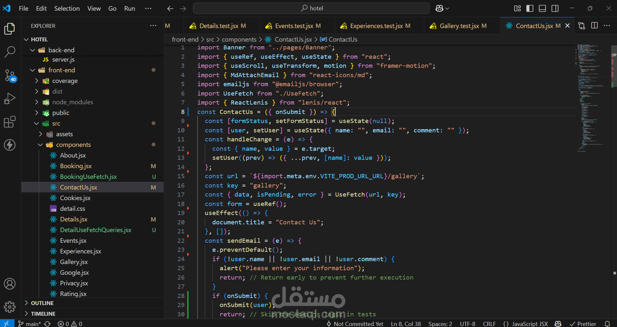Screen dimensions: 617x327
Task: Close the ContactUs.jsx tab
Action: (568, 26)
